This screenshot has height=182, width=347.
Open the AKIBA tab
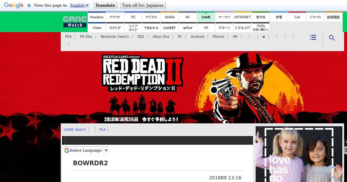[169, 17]
